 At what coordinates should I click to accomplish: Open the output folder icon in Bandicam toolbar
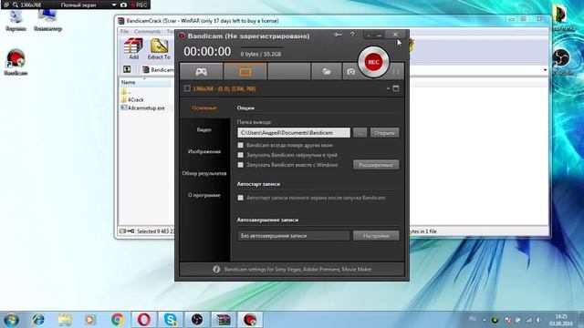(x=327, y=71)
